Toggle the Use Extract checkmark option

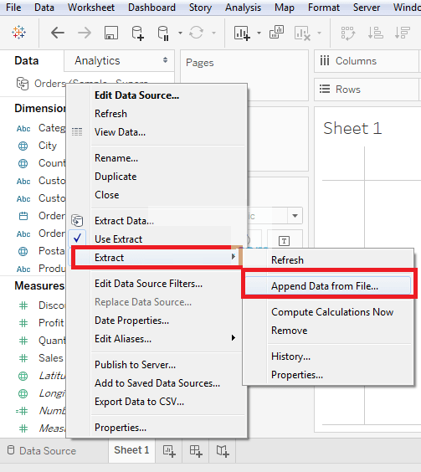[x=118, y=239]
